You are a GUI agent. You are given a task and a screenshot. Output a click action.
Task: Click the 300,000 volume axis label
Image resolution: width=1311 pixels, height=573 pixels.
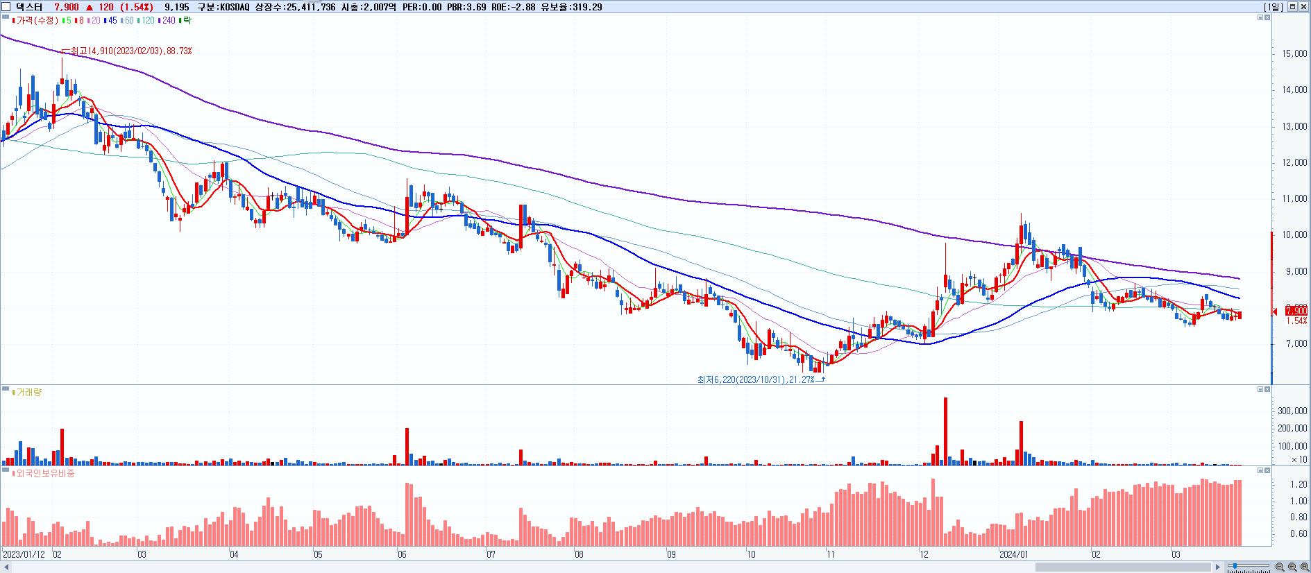pos(1292,411)
